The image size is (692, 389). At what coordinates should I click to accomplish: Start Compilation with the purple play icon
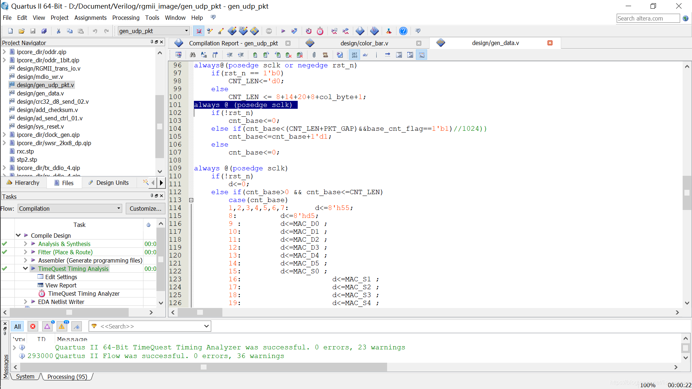click(x=283, y=31)
